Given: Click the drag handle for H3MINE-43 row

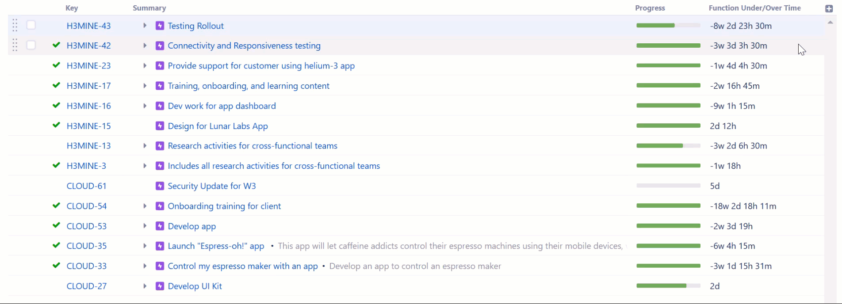Looking at the screenshot, I should (x=15, y=26).
